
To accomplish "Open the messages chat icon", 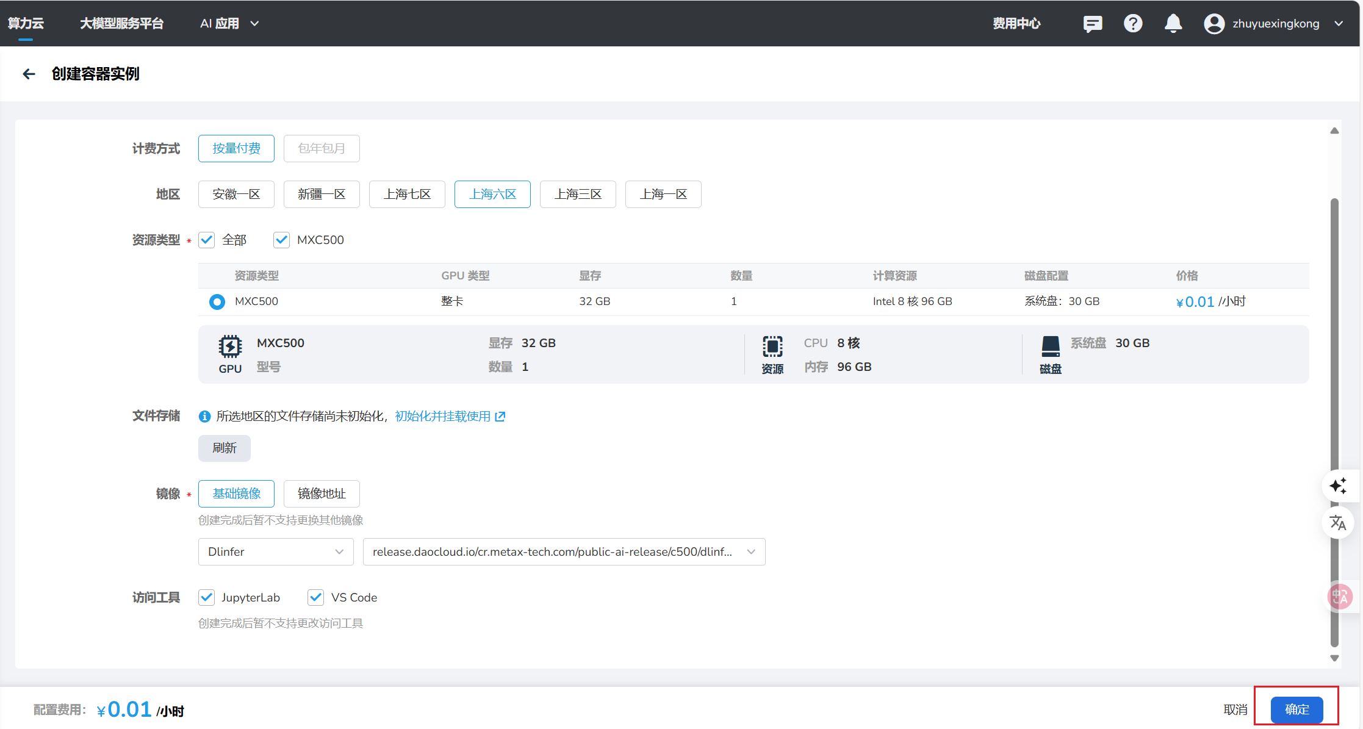I will click(x=1092, y=24).
